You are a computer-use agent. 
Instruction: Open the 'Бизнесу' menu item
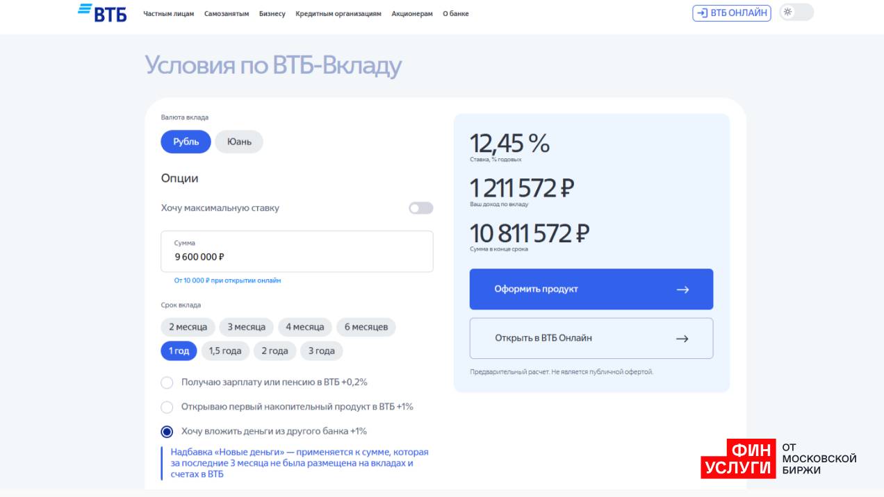tap(272, 14)
